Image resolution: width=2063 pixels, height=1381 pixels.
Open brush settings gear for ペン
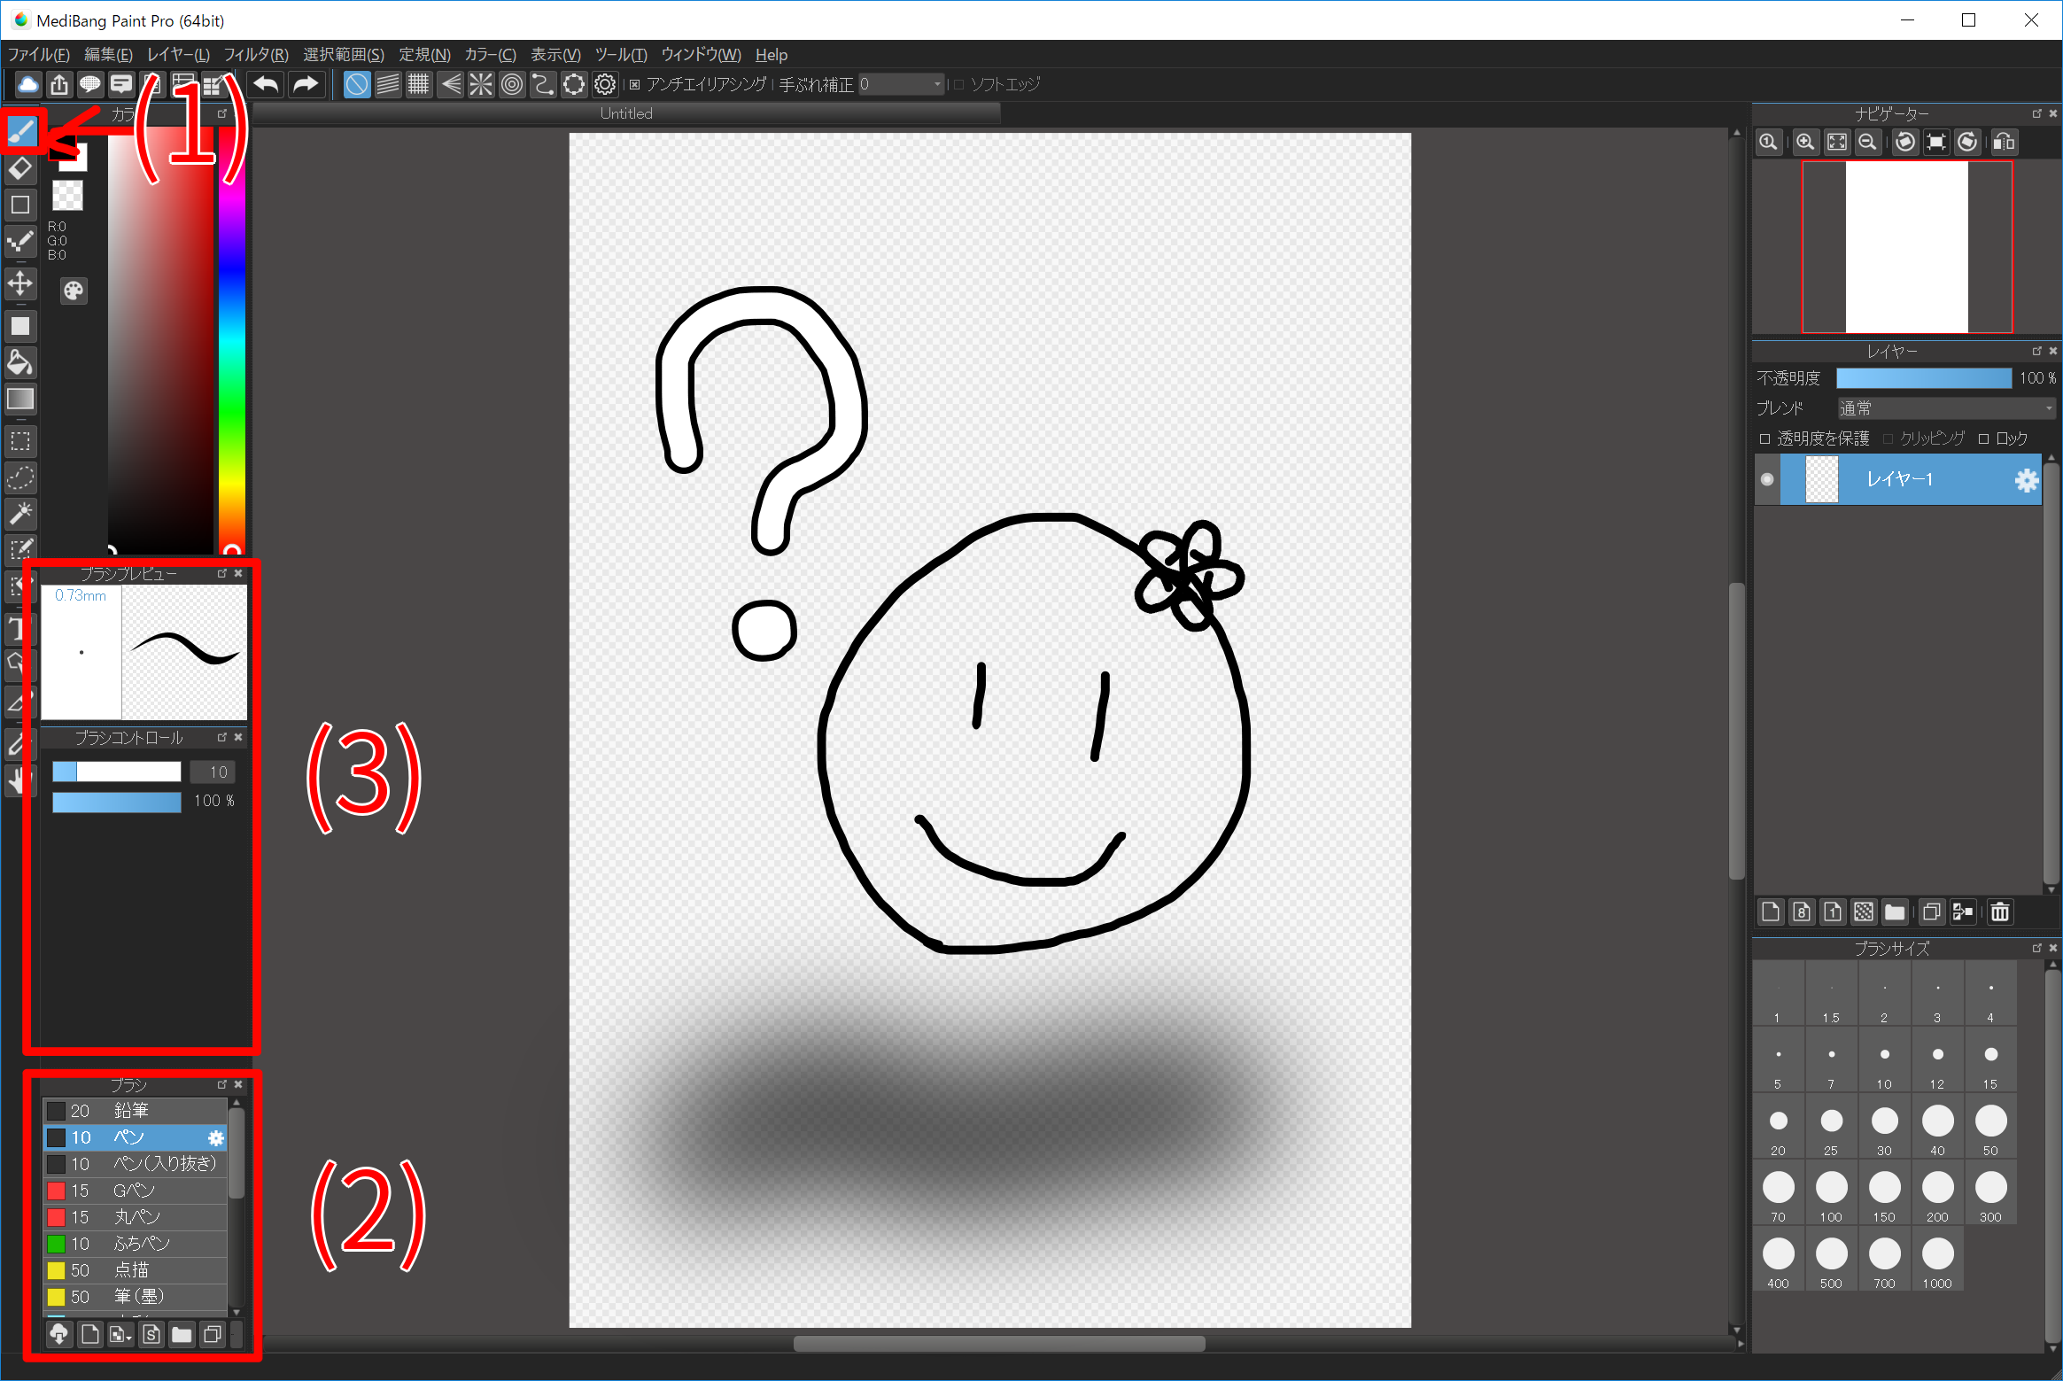(214, 1137)
